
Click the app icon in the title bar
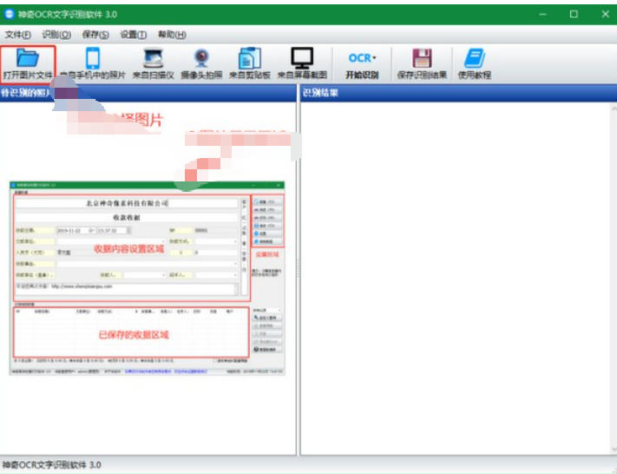point(10,14)
